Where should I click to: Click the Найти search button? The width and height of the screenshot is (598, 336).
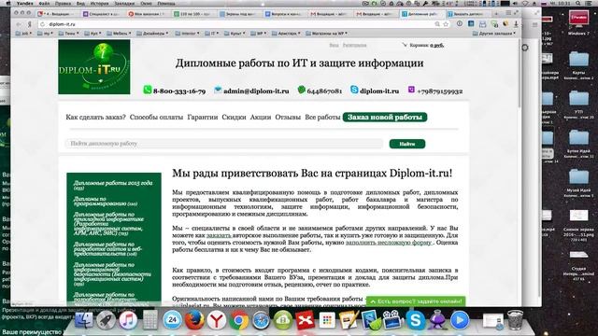click(x=407, y=144)
